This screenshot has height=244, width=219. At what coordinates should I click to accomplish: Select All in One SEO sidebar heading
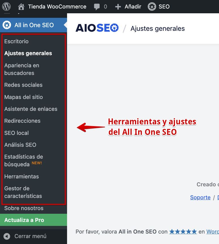click(x=34, y=25)
